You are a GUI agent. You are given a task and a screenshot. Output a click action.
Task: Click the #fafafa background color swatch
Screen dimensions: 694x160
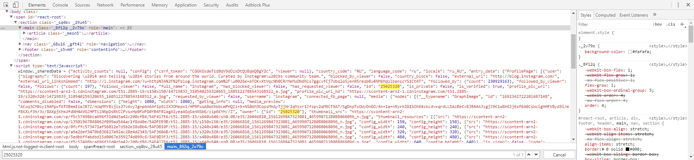tap(630, 52)
